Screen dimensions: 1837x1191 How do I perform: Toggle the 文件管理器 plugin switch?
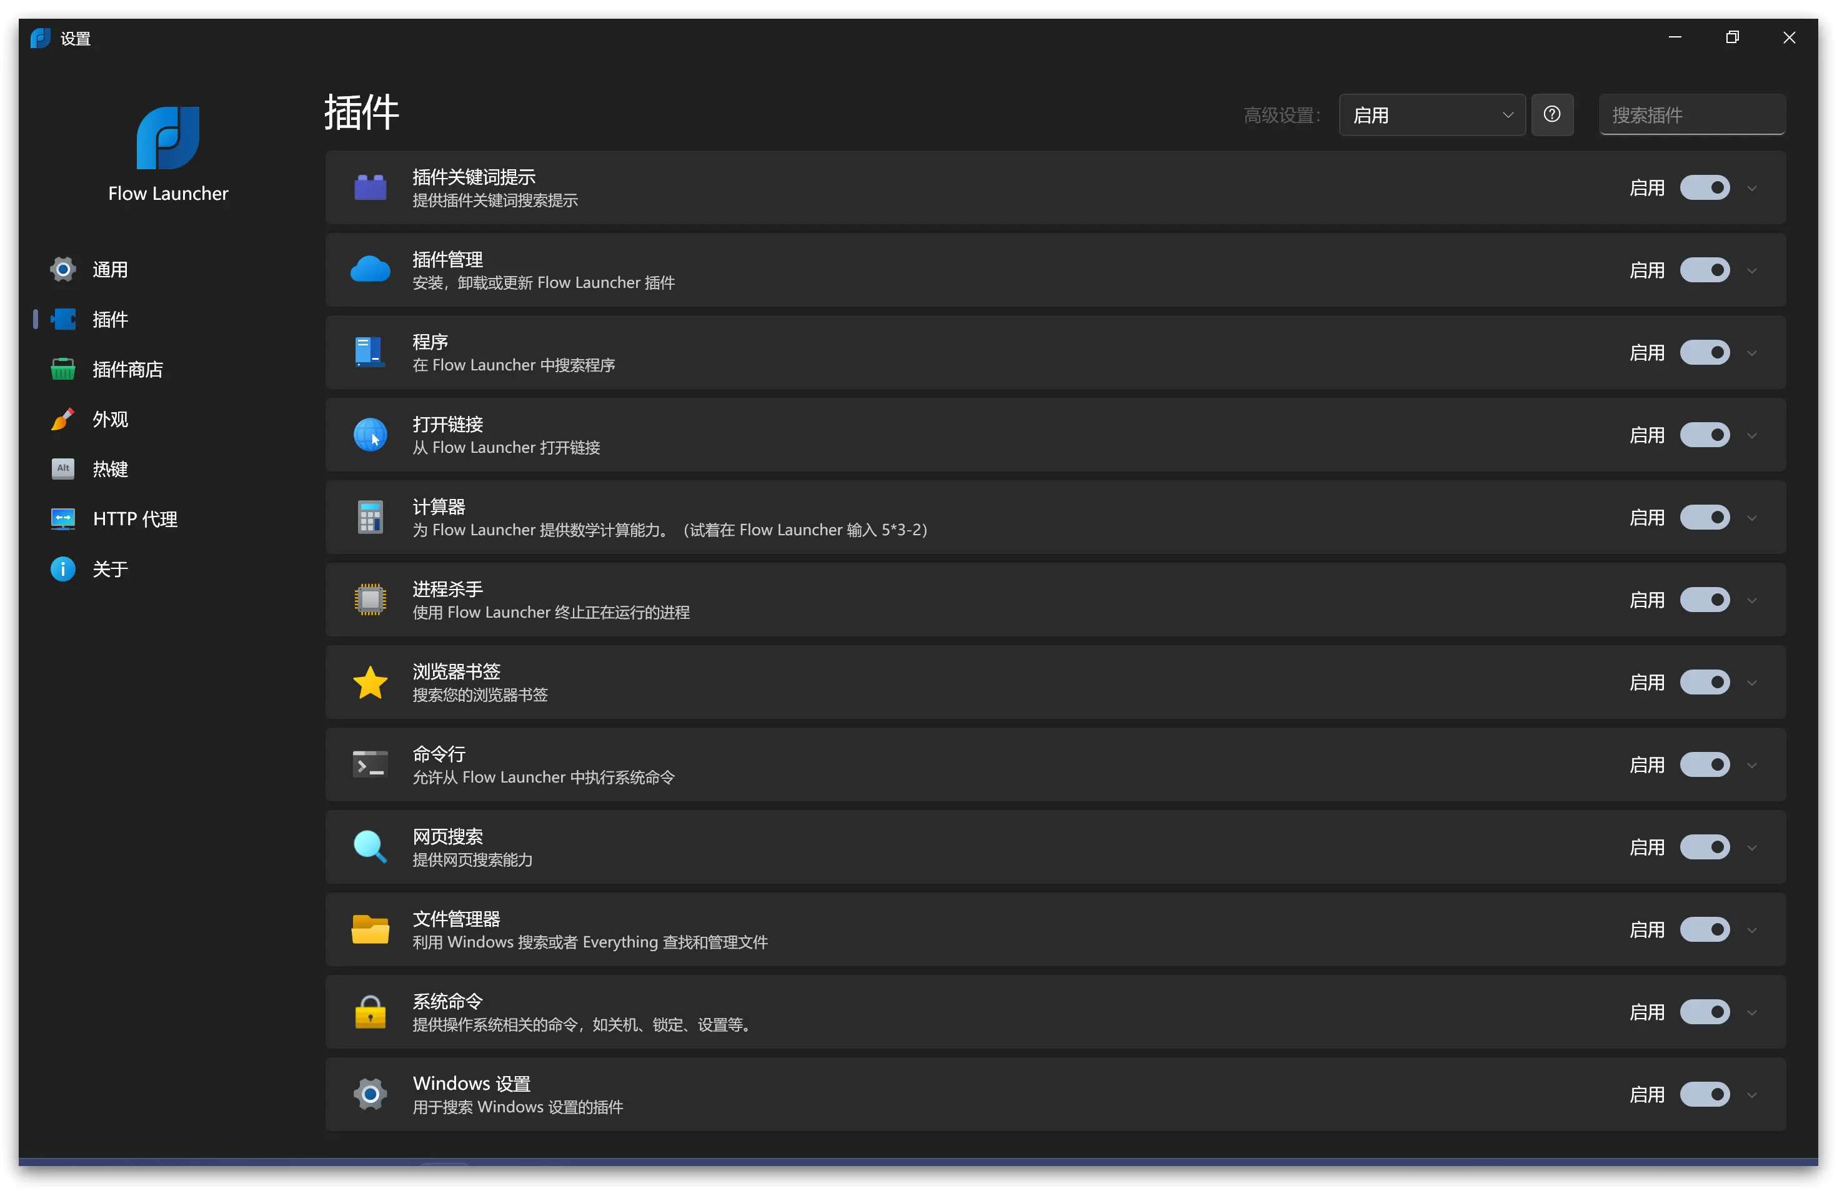[1705, 929]
